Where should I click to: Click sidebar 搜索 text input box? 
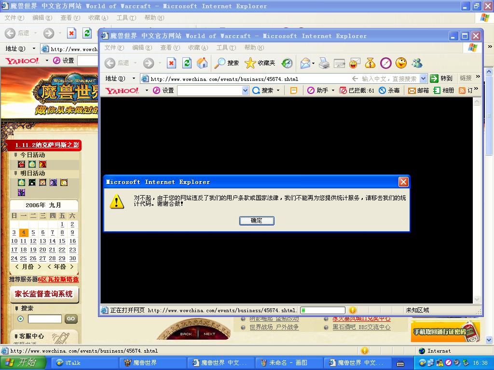[x=45, y=319]
